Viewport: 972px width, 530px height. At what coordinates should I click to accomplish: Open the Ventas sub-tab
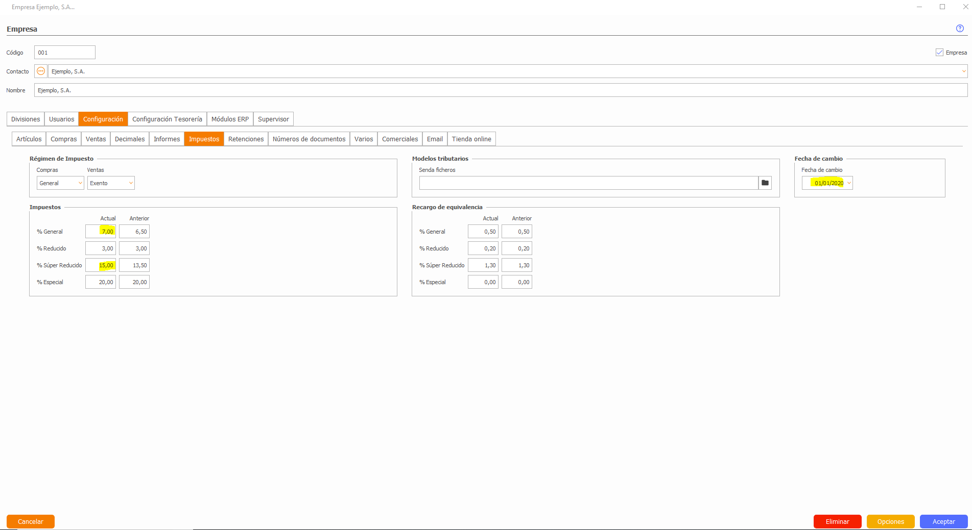(96, 139)
